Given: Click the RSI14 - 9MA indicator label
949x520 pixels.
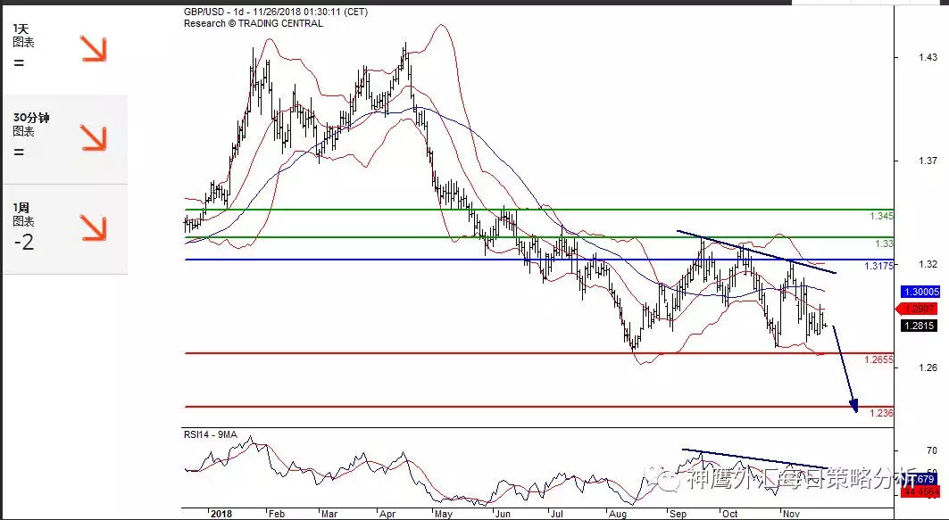Looking at the screenshot, I should click(x=212, y=434).
